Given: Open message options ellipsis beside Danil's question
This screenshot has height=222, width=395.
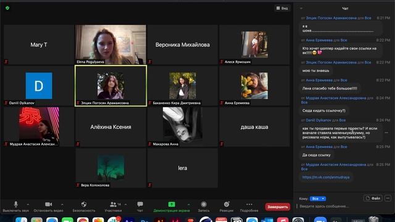Looking at the screenshot, I should (386, 133).
